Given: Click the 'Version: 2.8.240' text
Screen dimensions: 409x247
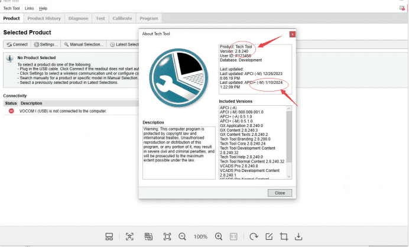Looking at the screenshot, I should (234, 51).
